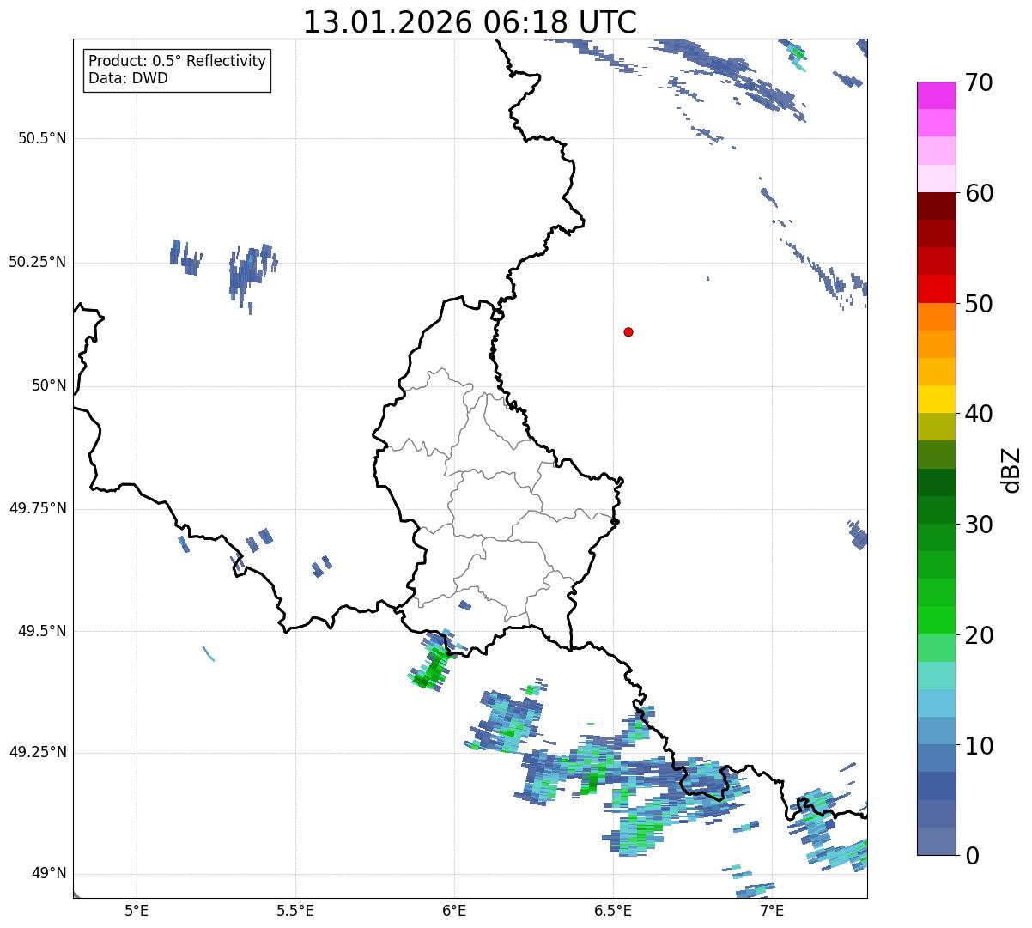This screenshot has height=928, width=1032.
Task: Click the 5°E longitude tick label
Action: pos(137,910)
